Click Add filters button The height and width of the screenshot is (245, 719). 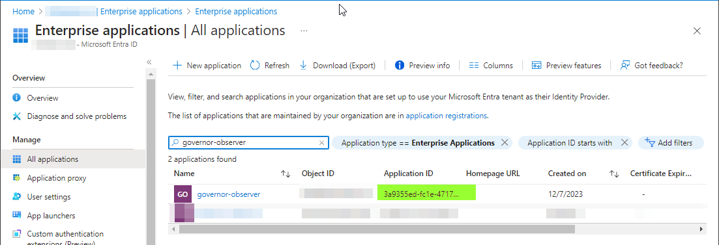(671, 142)
